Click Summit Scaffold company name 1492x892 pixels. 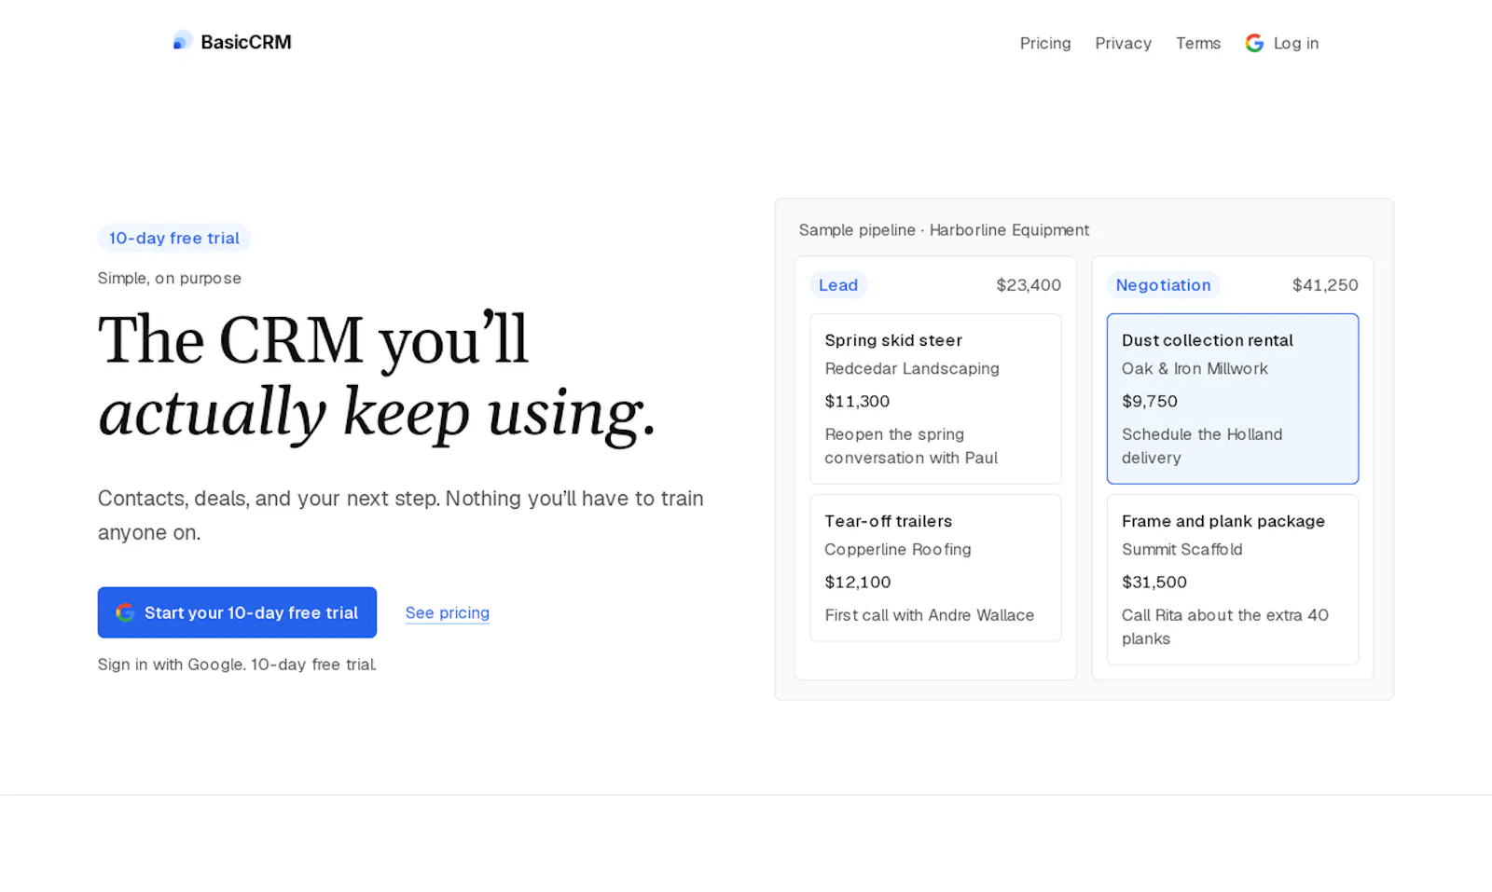pyautogui.click(x=1181, y=549)
